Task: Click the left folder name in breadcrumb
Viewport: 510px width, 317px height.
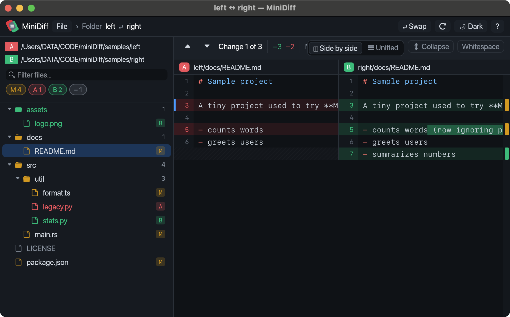Action: (x=110, y=26)
